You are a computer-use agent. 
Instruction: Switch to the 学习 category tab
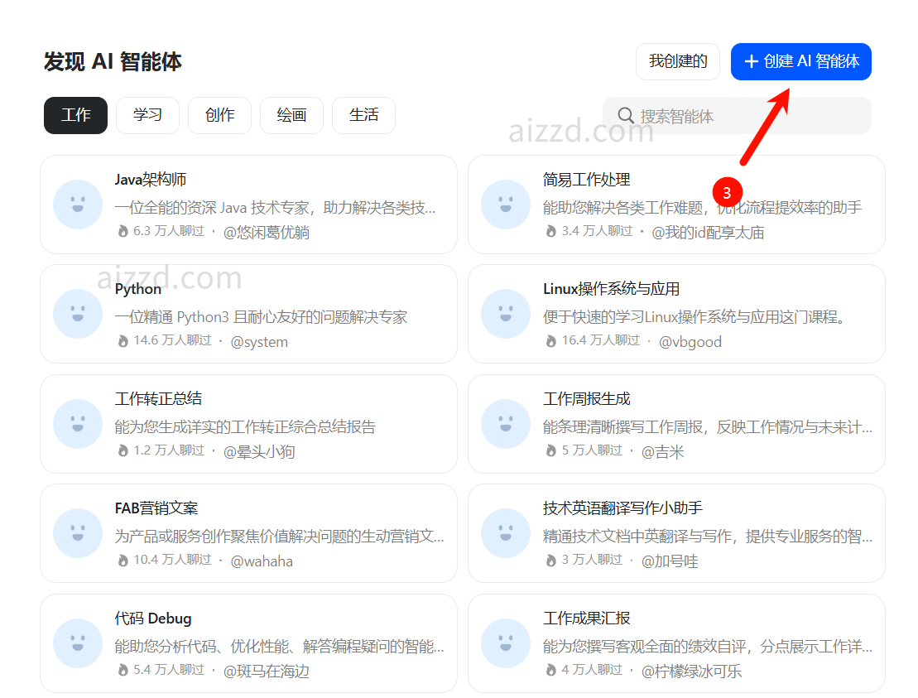147,115
